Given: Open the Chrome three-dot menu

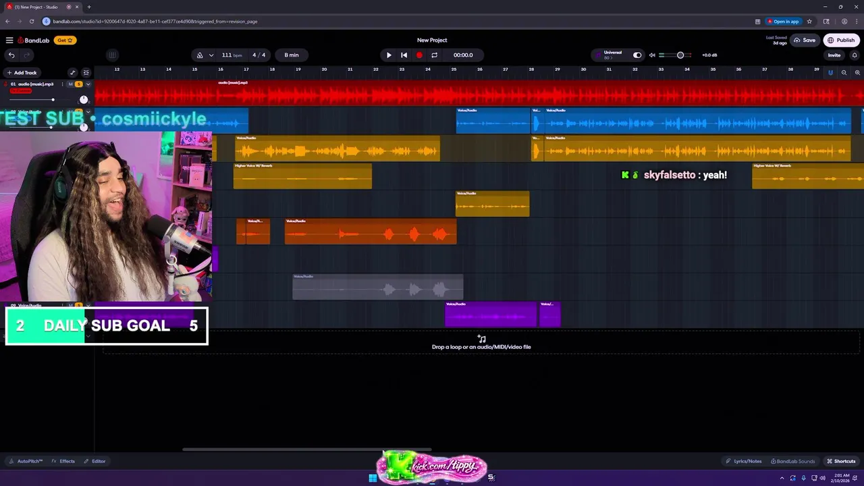Looking at the screenshot, I should 857,22.
